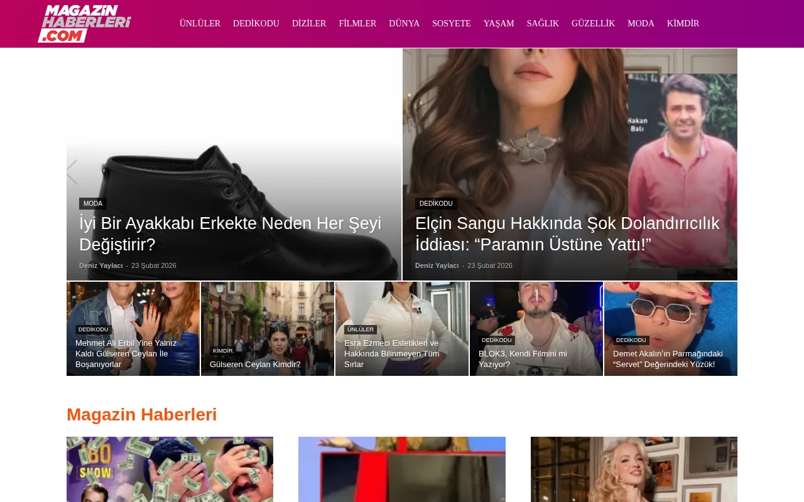Open the SAĞLIK section

(x=542, y=23)
